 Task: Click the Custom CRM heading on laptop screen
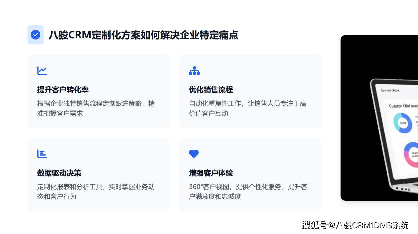point(403,106)
